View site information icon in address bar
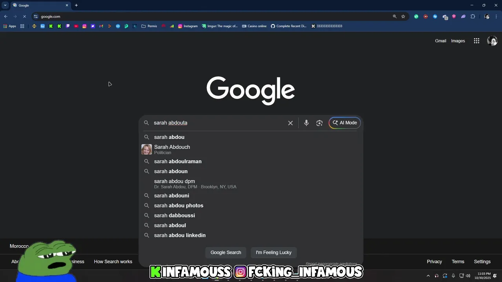Viewport: 502px width, 282px height. coord(36,16)
